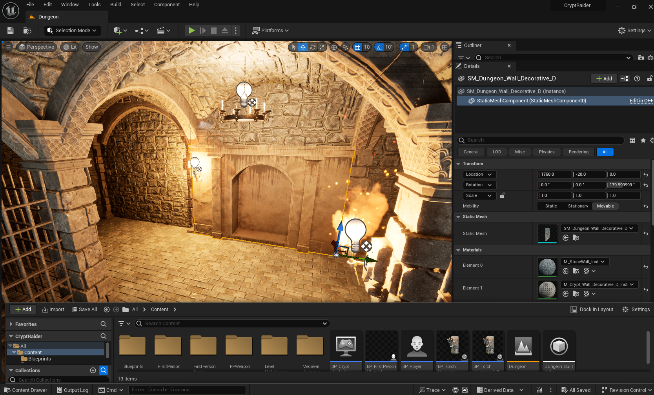Open the BP_Player asset thumbnail
This screenshot has height=395, width=654.
coord(416,346)
